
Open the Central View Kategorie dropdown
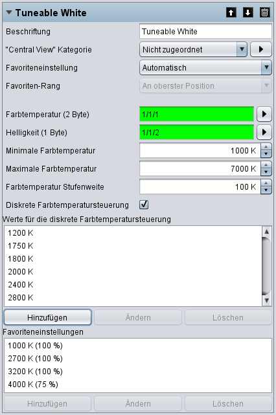point(193,49)
